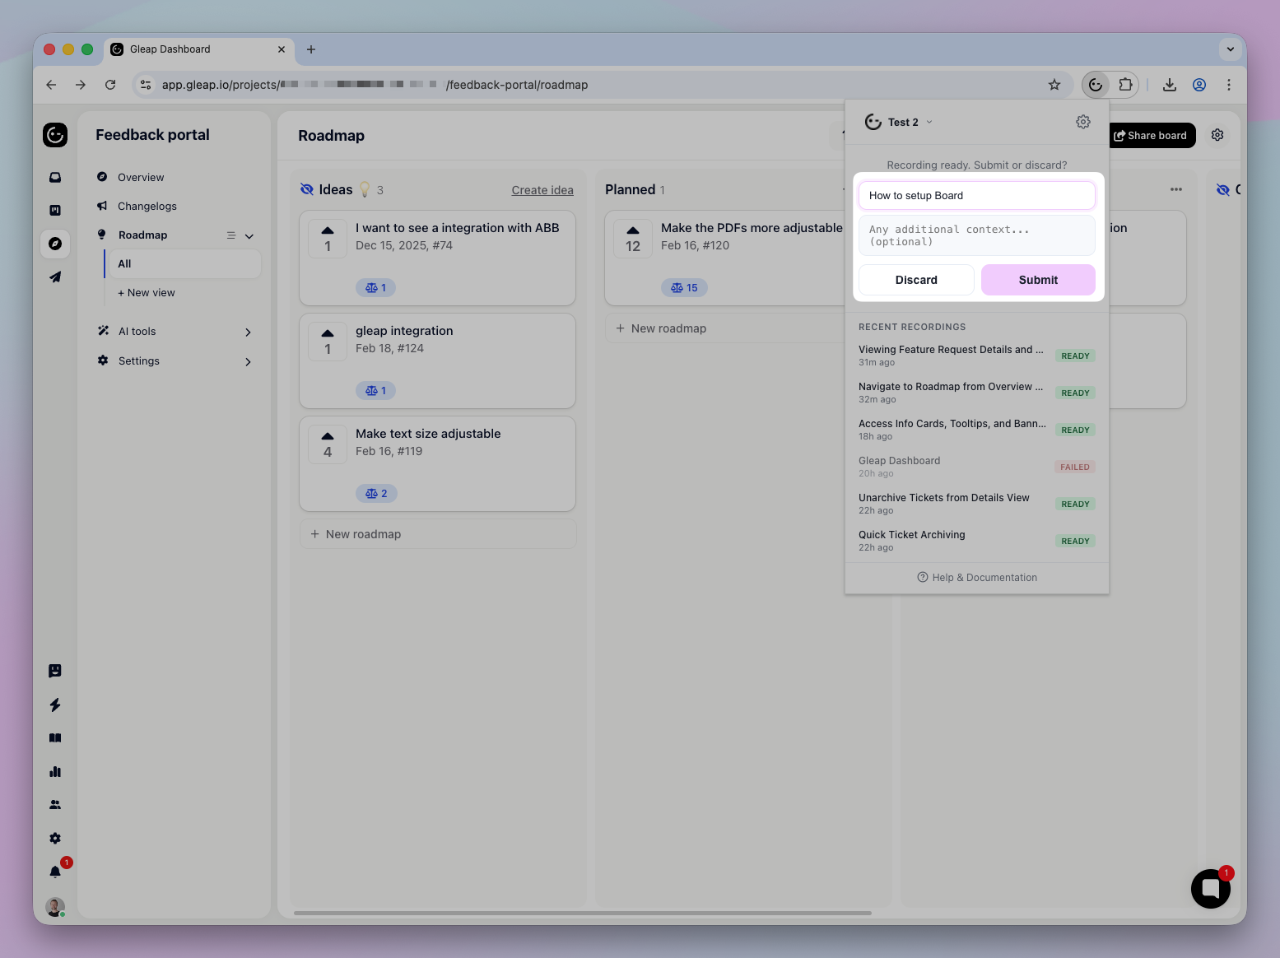Expand the AI tools section chevron

click(x=248, y=333)
